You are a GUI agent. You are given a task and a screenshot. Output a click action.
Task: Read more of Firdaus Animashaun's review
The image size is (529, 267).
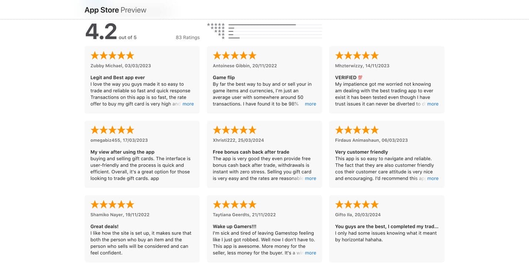(x=432, y=178)
